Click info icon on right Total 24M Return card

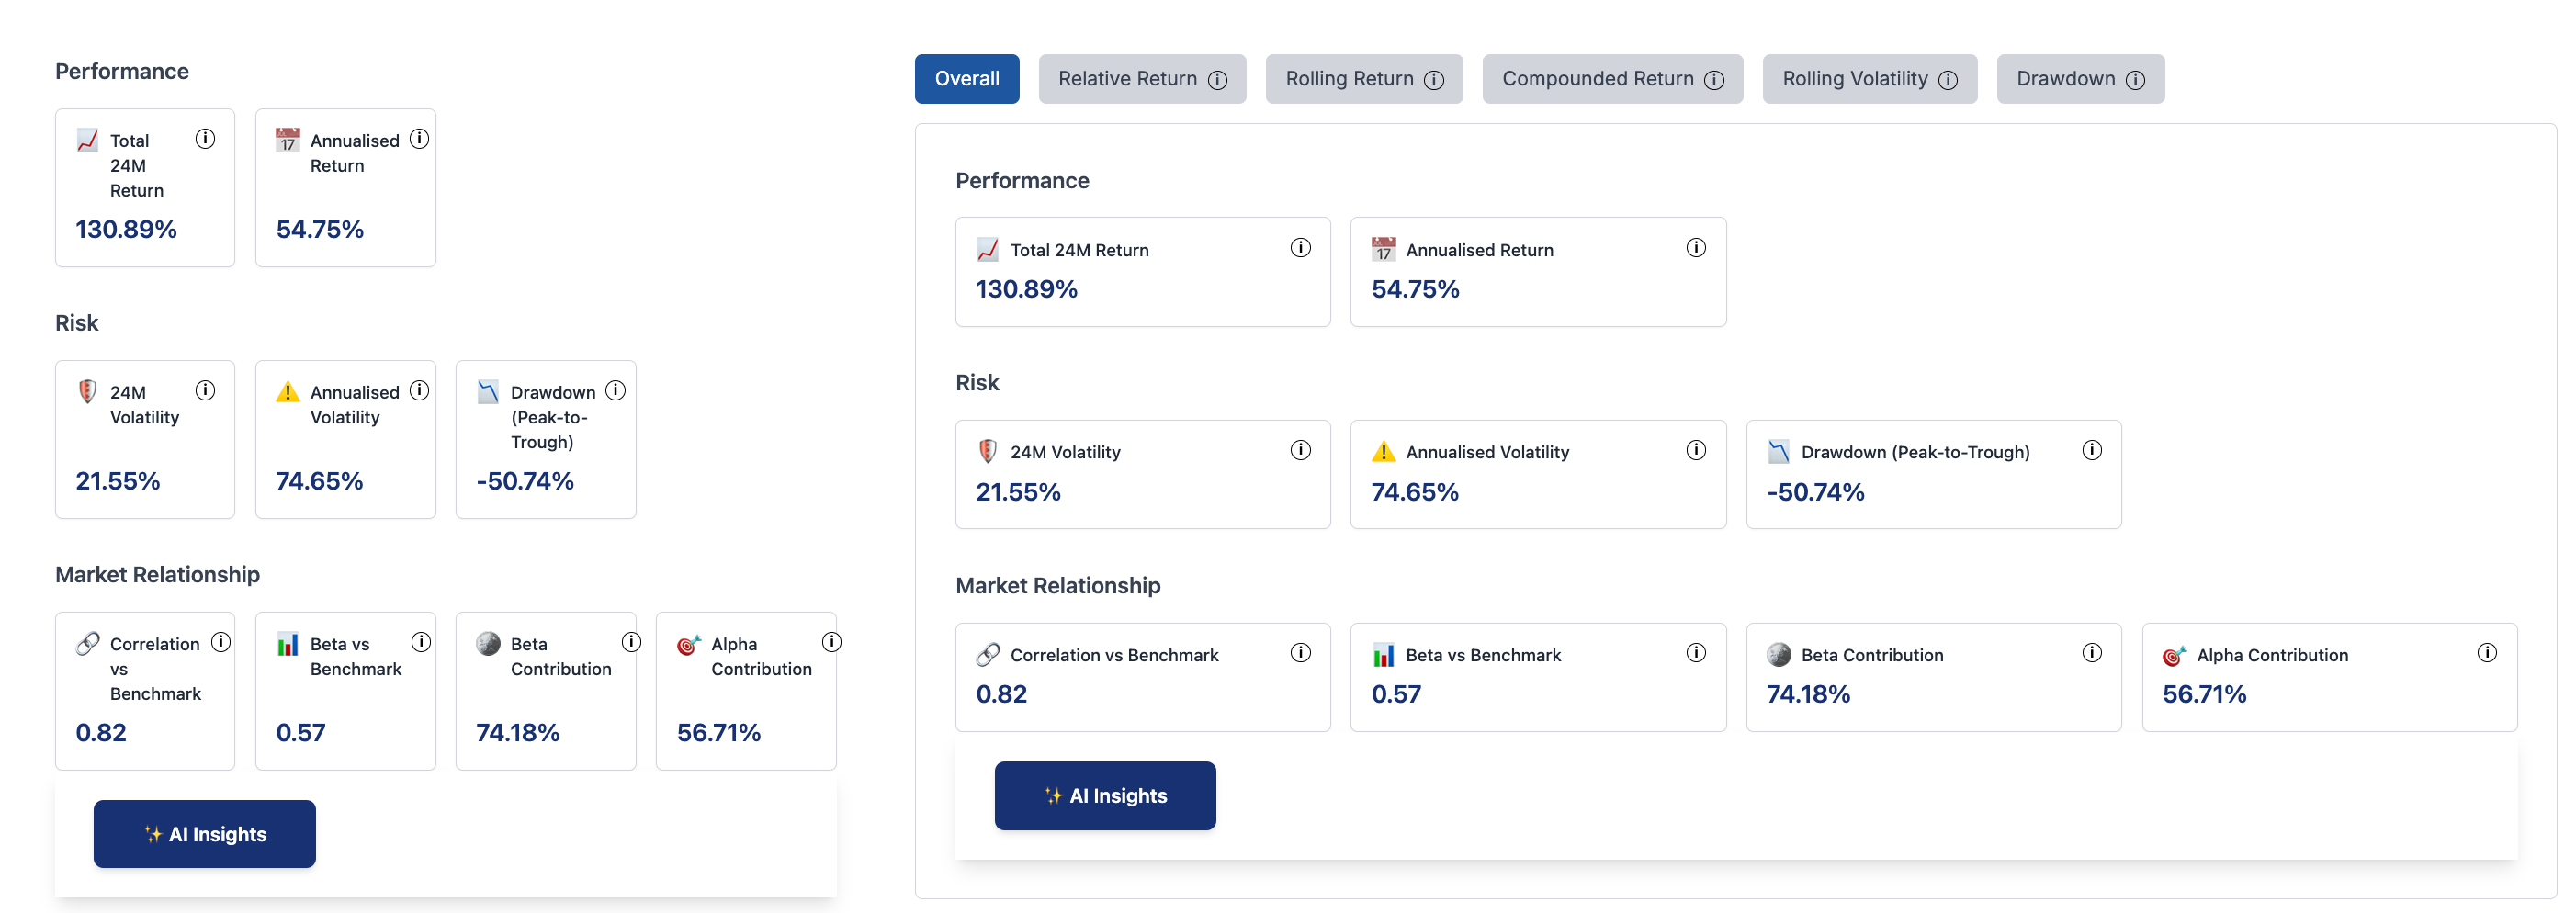1300,248
